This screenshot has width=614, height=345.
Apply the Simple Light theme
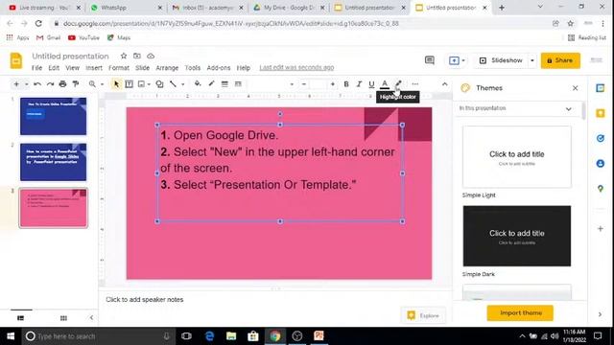tap(516, 157)
